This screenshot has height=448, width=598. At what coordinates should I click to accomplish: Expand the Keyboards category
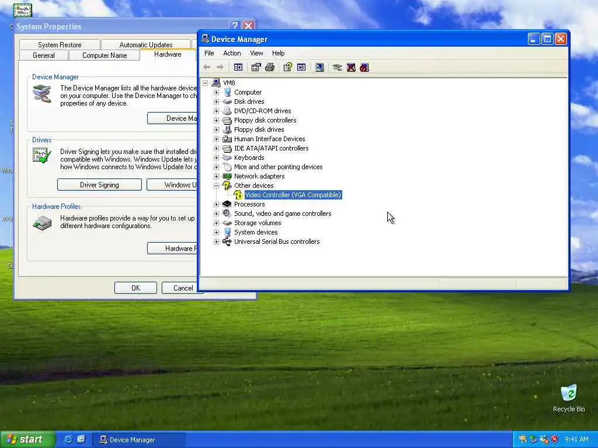216,157
